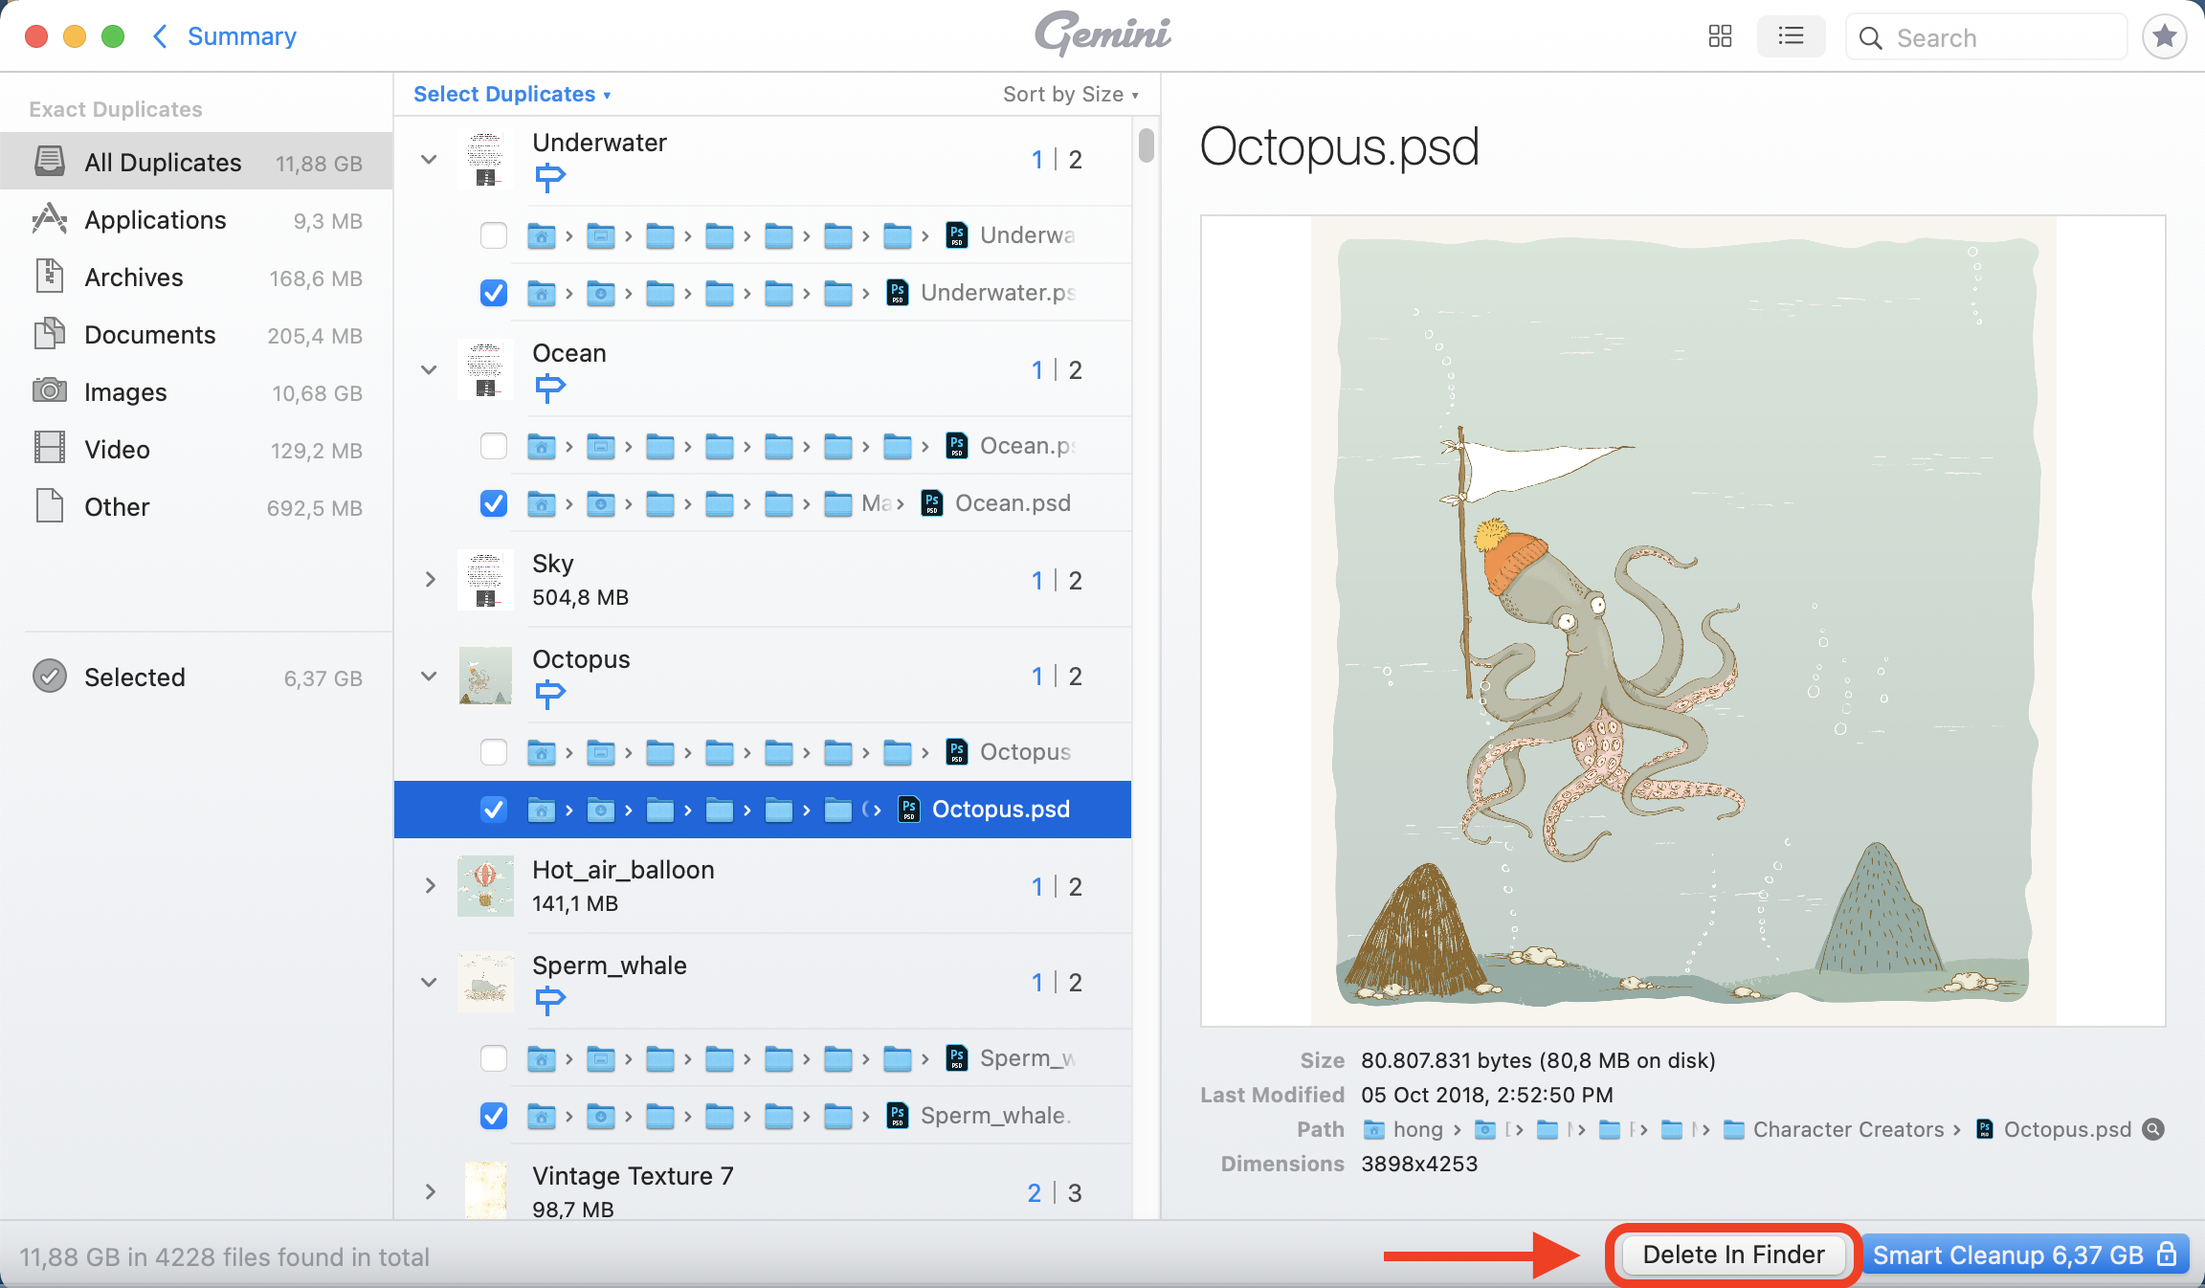This screenshot has width=2205, height=1288.
Task: Select Applications category
Action: click(196, 219)
